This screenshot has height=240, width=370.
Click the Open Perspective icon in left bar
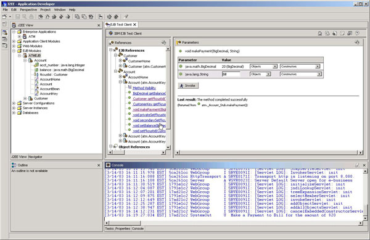click(4, 24)
